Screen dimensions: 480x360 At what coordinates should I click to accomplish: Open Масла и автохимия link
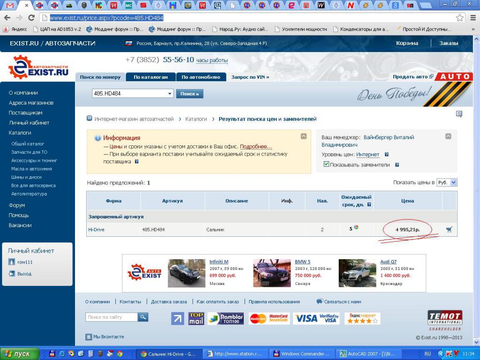tap(31, 169)
